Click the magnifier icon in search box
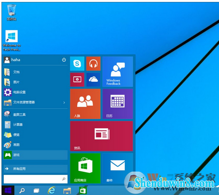219x195 pixels. 64,179
